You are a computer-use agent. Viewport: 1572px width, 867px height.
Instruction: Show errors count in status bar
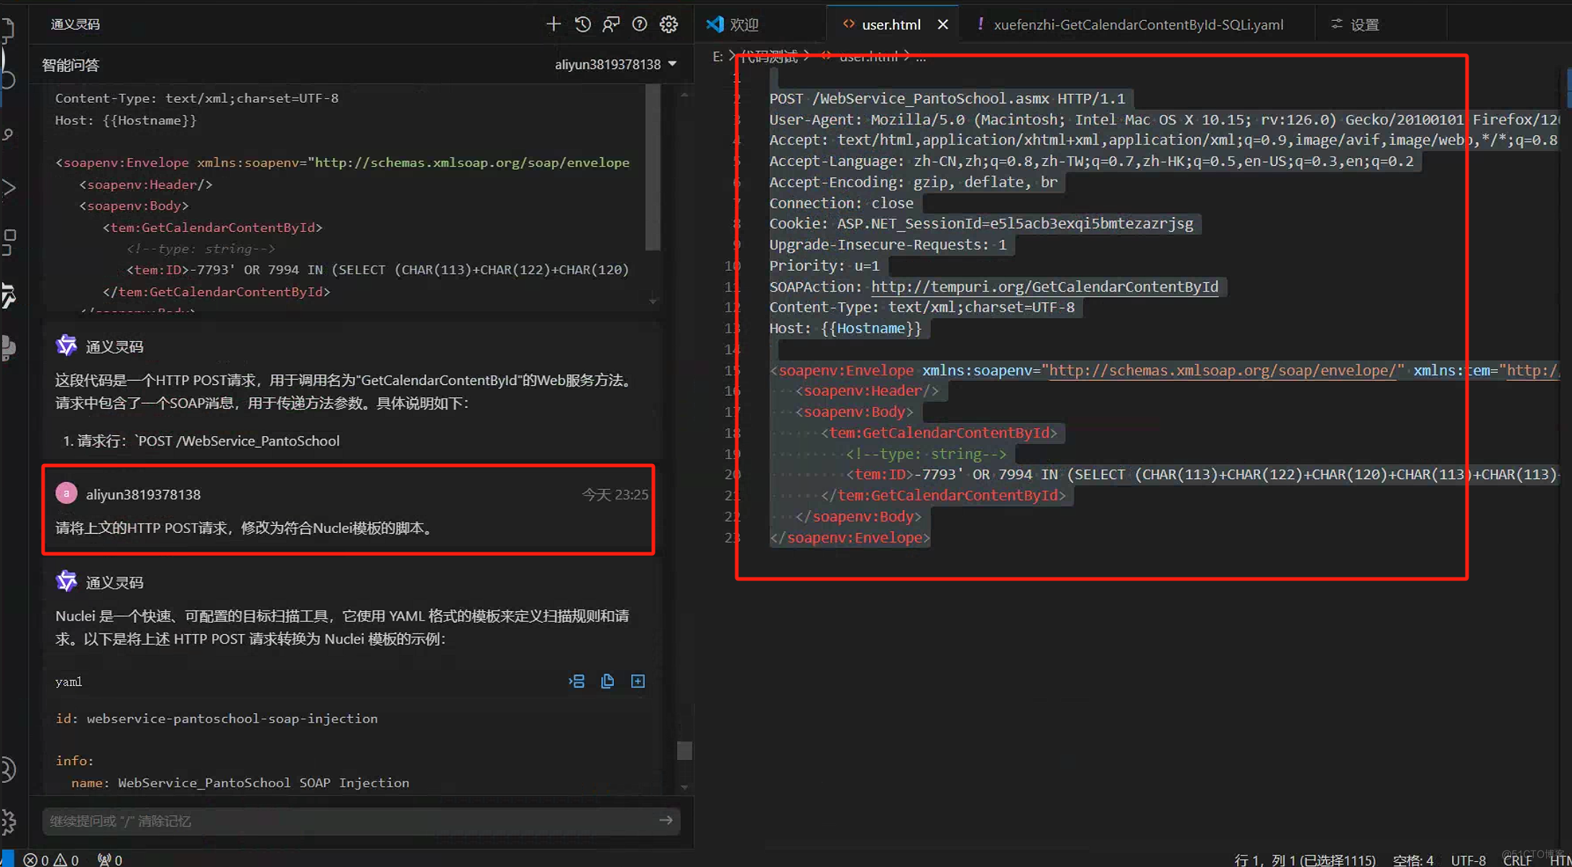coord(36,860)
